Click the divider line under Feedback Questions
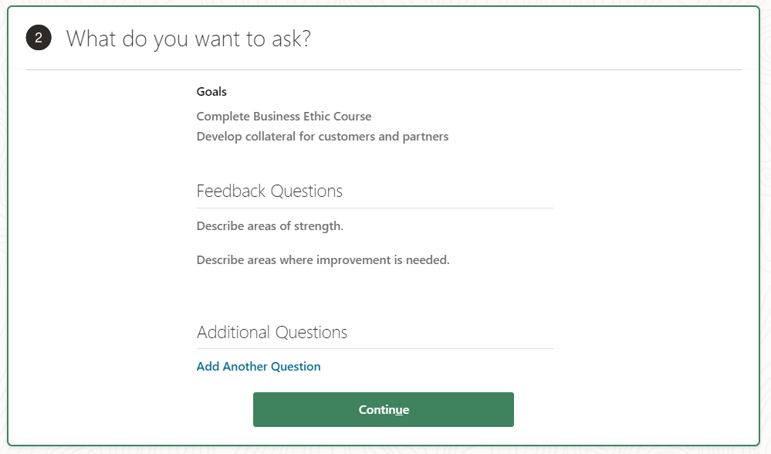 (375, 207)
